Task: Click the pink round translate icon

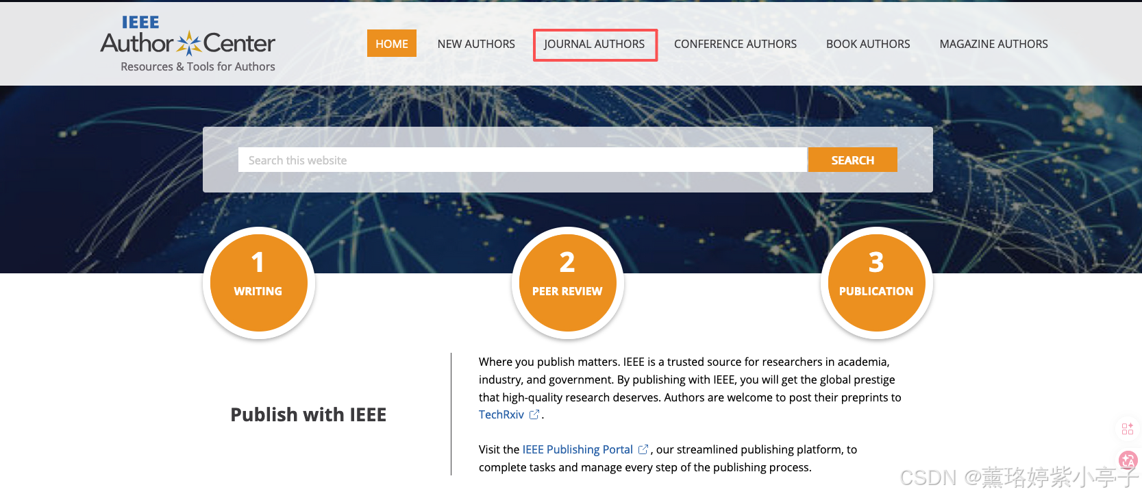Action: (1128, 460)
